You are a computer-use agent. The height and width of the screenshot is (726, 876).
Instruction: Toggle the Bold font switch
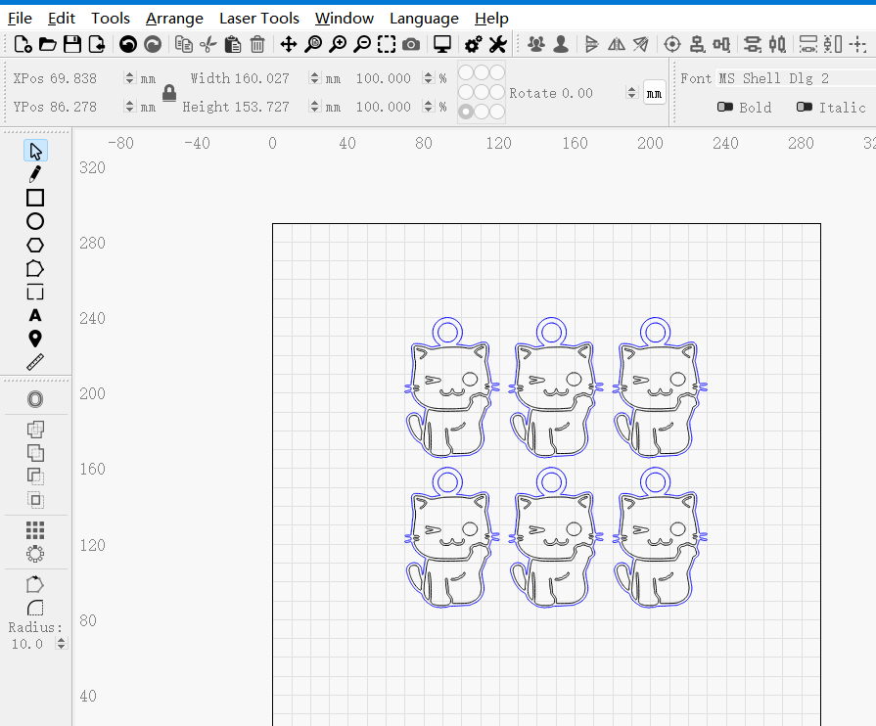(725, 108)
